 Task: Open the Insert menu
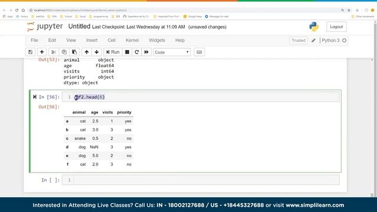click(x=92, y=40)
